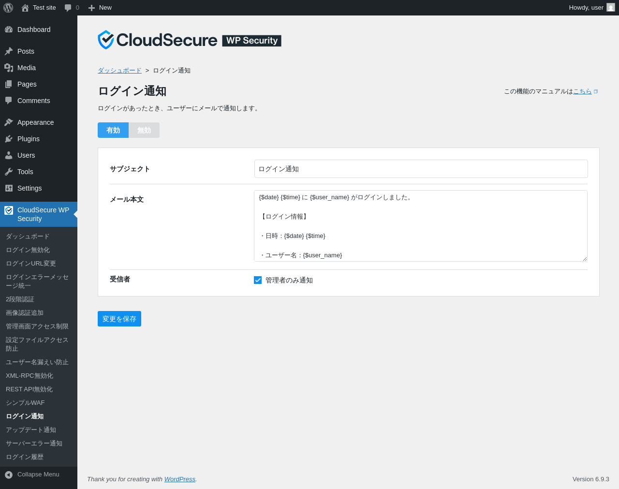Click the サブジェクト input field
The height and width of the screenshot is (489, 619).
click(421, 169)
